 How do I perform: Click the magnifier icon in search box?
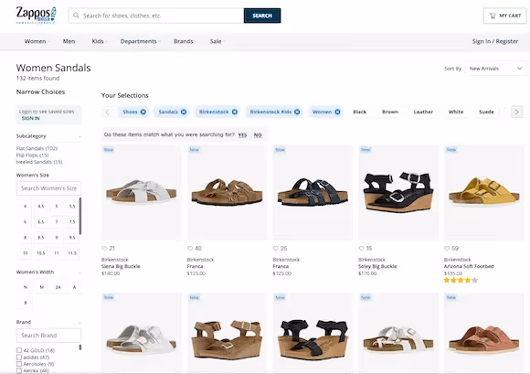(76, 16)
